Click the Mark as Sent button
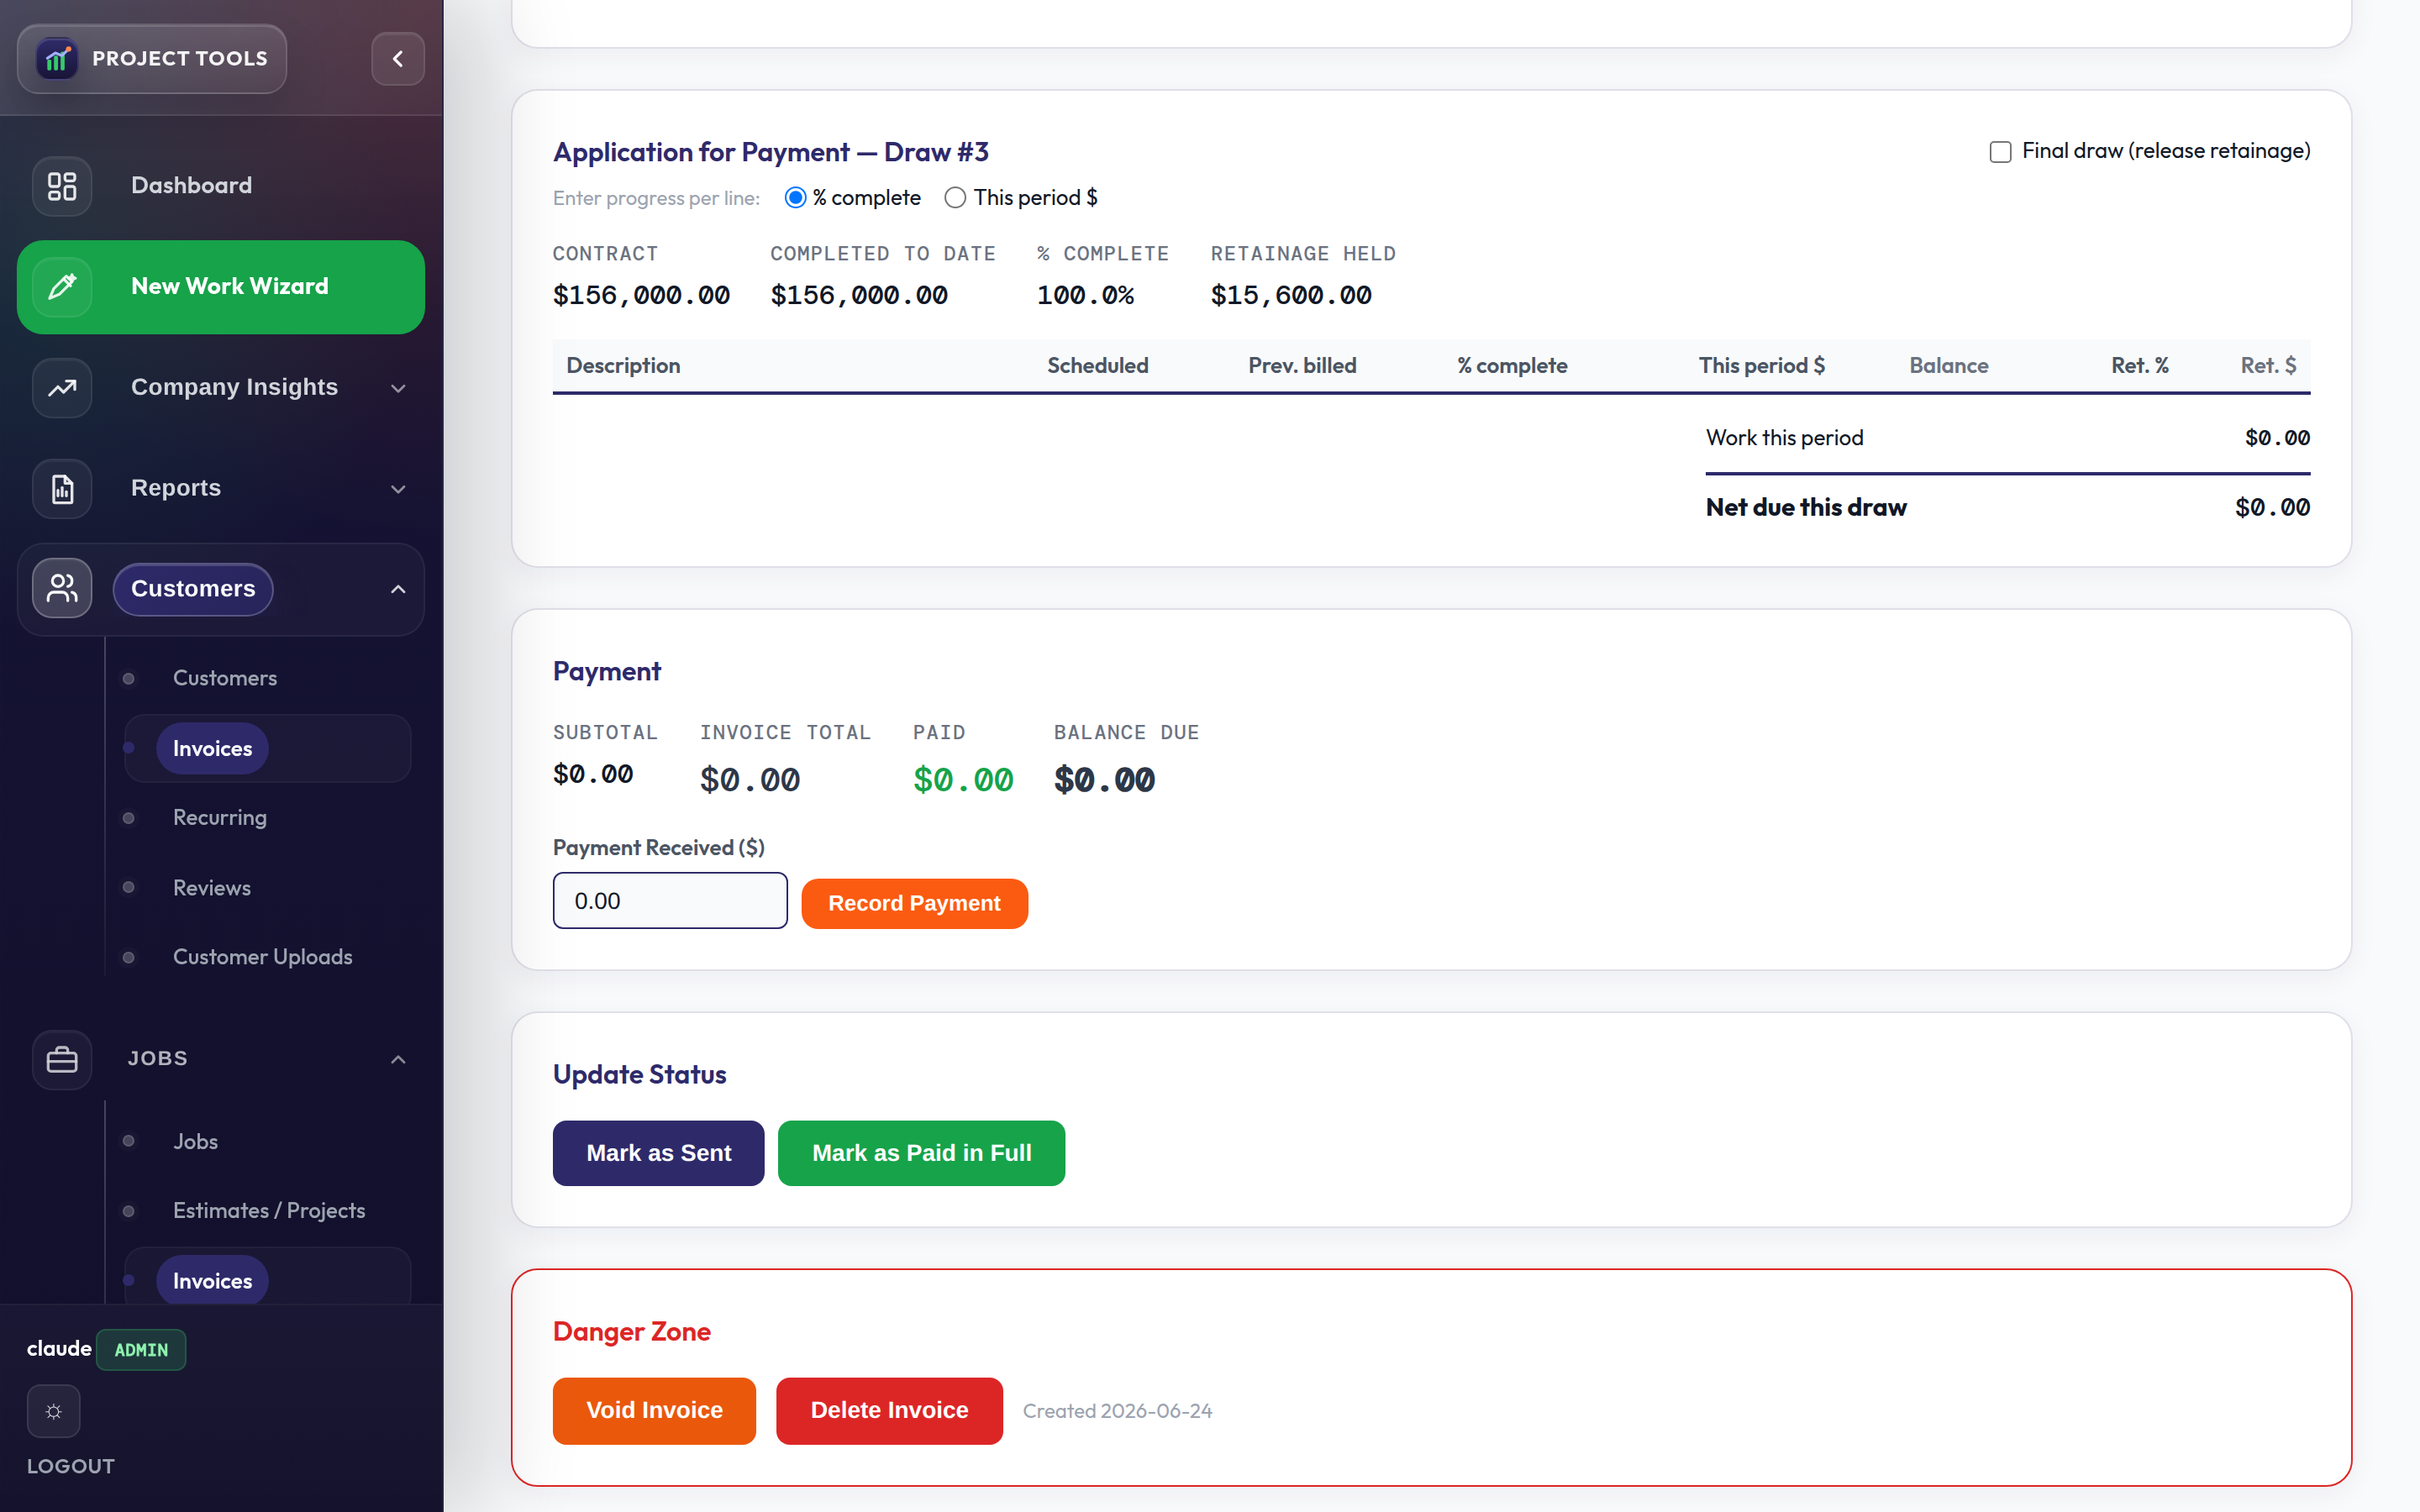The image size is (2420, 1512). [658, 1153]
